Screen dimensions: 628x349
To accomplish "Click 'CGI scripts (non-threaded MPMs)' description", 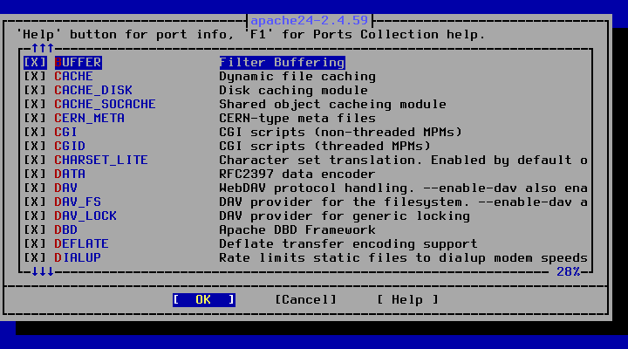I will pyautogui.click(x=341, y=133).
